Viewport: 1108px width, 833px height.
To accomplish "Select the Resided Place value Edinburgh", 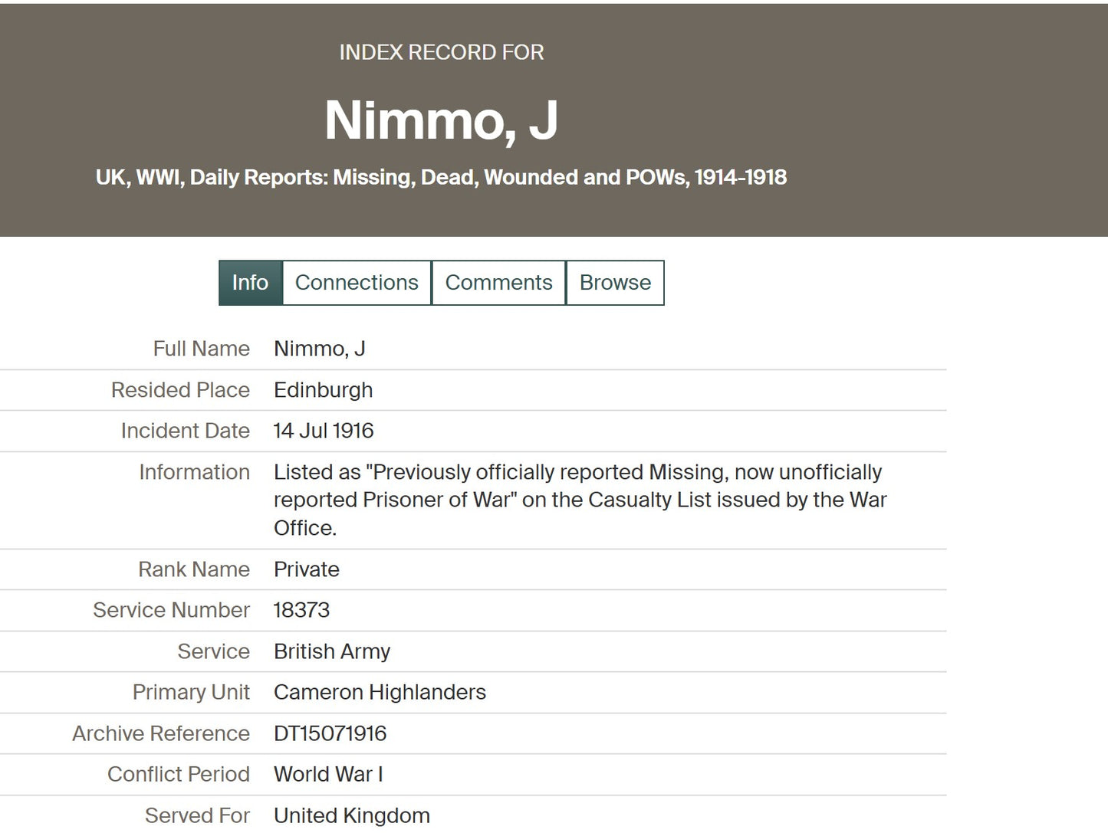I will coord(323,390).
